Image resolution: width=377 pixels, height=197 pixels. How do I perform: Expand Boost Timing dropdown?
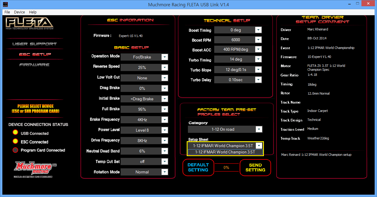(258, 30)
